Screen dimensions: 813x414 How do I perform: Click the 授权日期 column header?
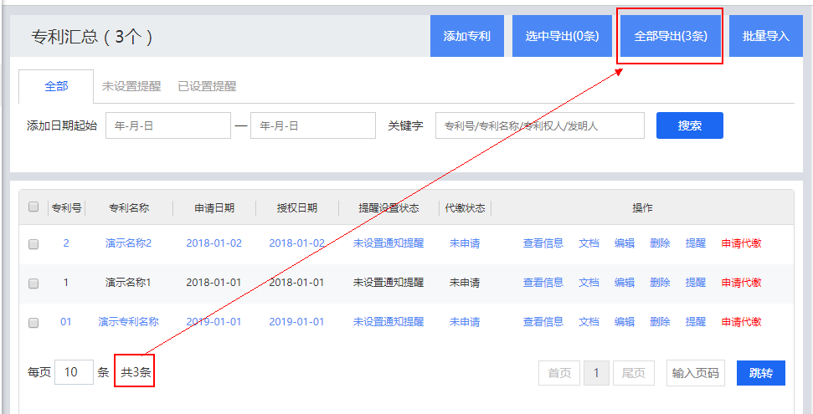click(297, 208)
